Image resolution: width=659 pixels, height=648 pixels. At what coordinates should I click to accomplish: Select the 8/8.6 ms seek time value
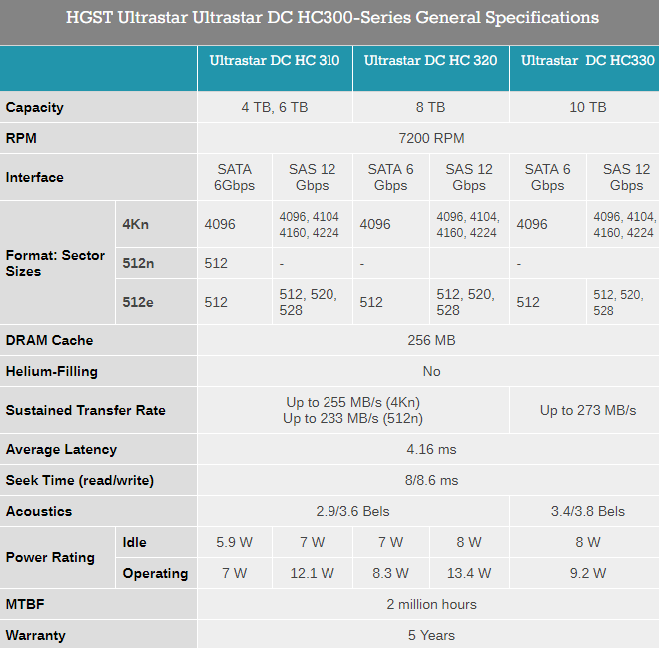click(430, 480)
